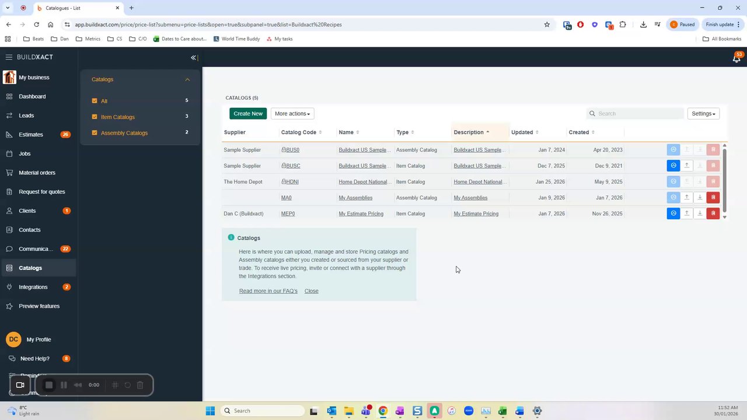Viewport: 747px width, 420px height.
Task: Click the Windows taskbar Search box
Action: (263, 411)
